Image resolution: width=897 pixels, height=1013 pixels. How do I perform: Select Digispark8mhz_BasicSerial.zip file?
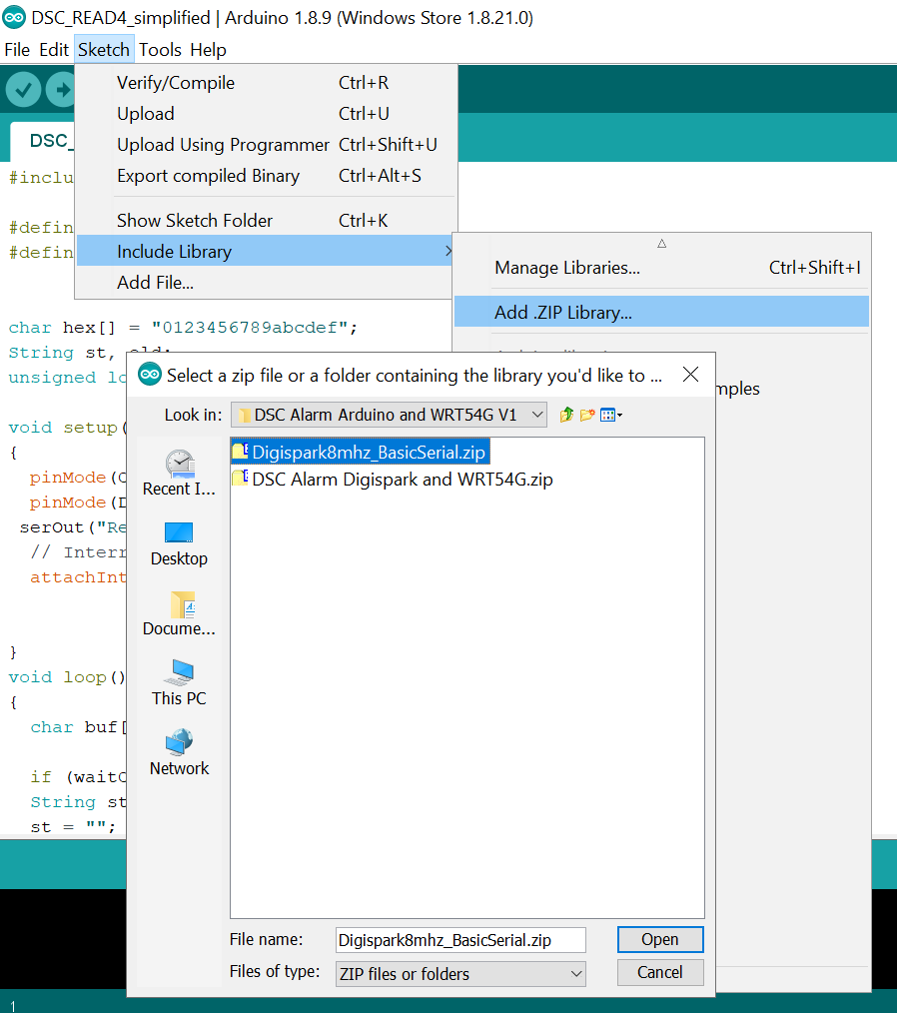pos(361,452)
